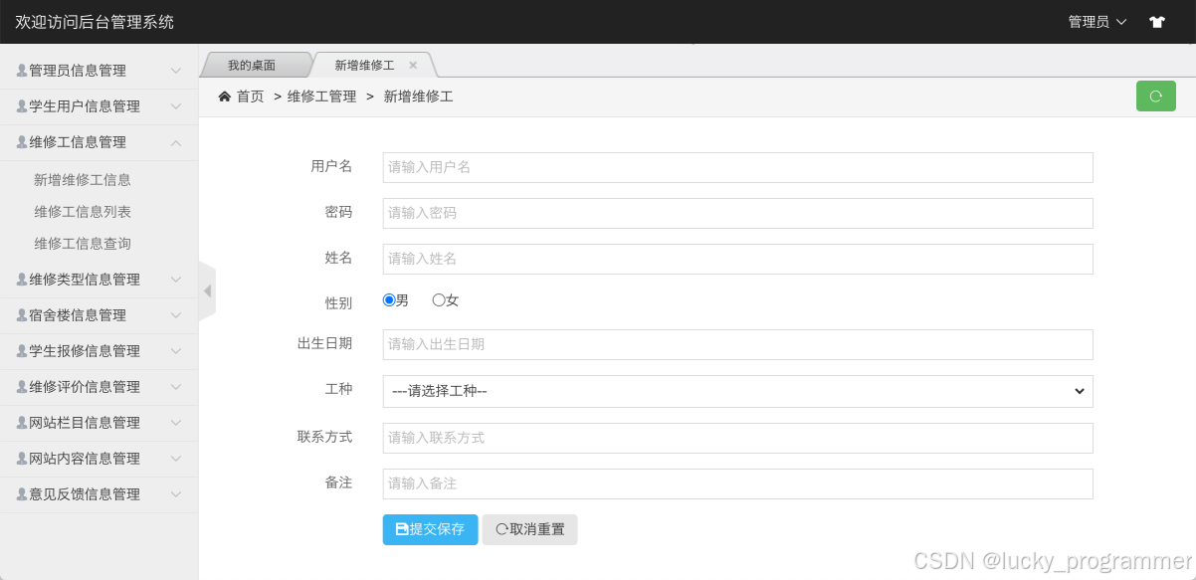Image resolution: width=1196 pixels, height=580 pixels.
Task: Click user icon beside 网站内容信息管理
Action: pyautogui.click(x=22, y=459)
